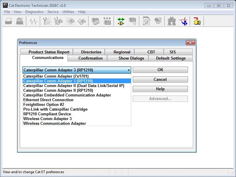Image resolution: width=236 pixels, height=177 pixels.
Task: Select Wireless Comm Adapter 3
Action: coord(77,119)
